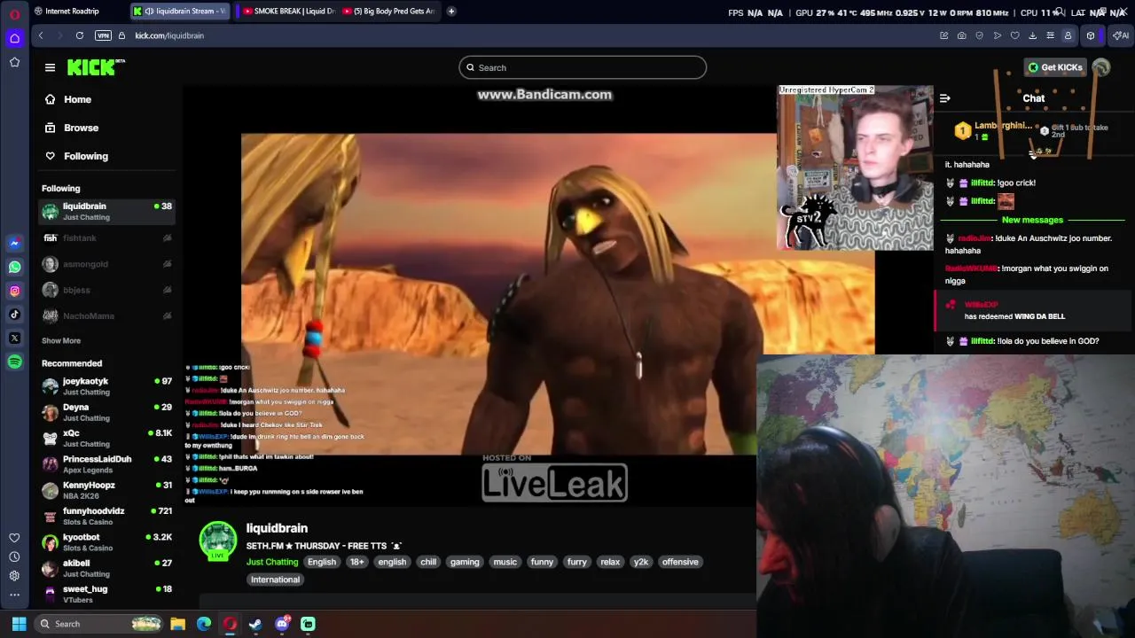Image resolution: width=1135 pixels, height=638 pixels.
Task: Click the site padlock security icon
Action: click(x=122, y=35)
